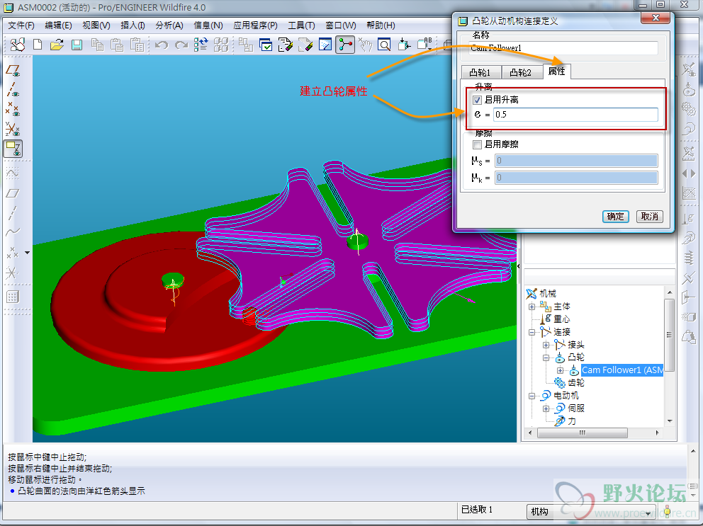
Task: Open the 工具(T) menu
Action: 301,25
